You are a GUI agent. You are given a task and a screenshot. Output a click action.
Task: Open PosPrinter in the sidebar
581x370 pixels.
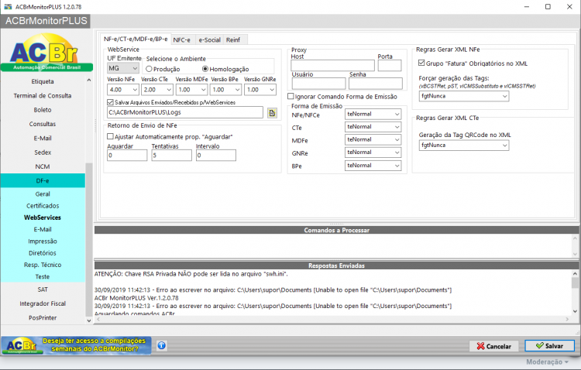click(x=43, y=318)
